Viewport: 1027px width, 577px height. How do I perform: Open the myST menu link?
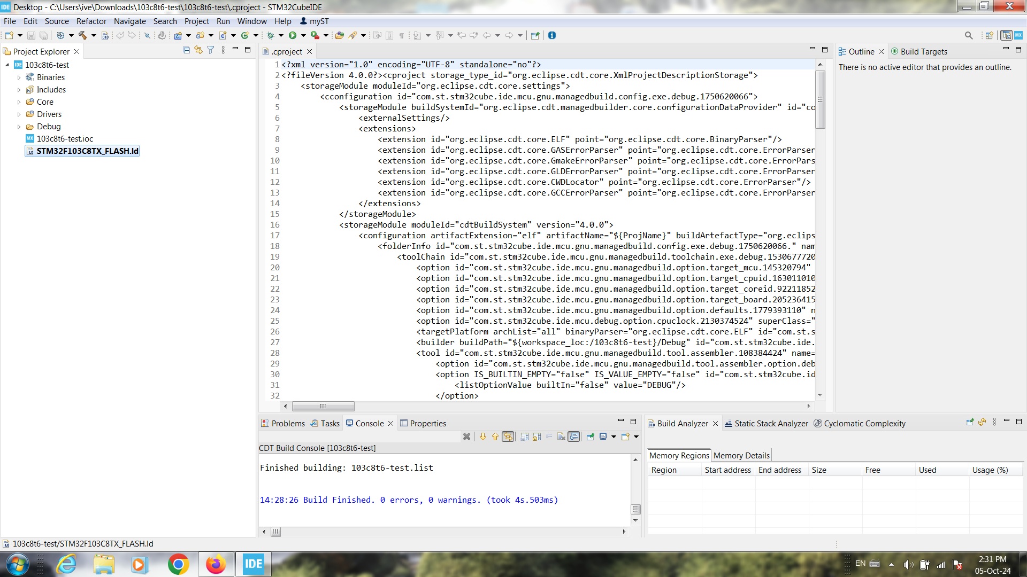tap(315, 21)
